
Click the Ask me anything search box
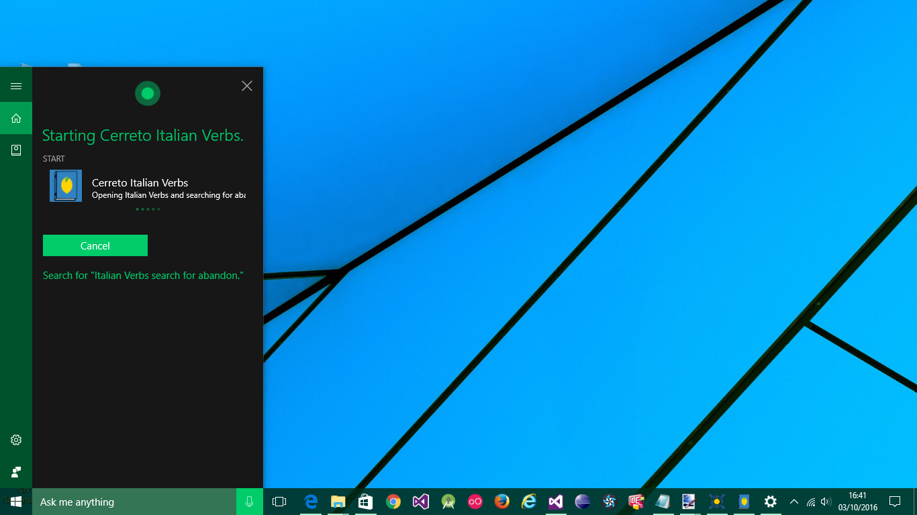(134, 502)
